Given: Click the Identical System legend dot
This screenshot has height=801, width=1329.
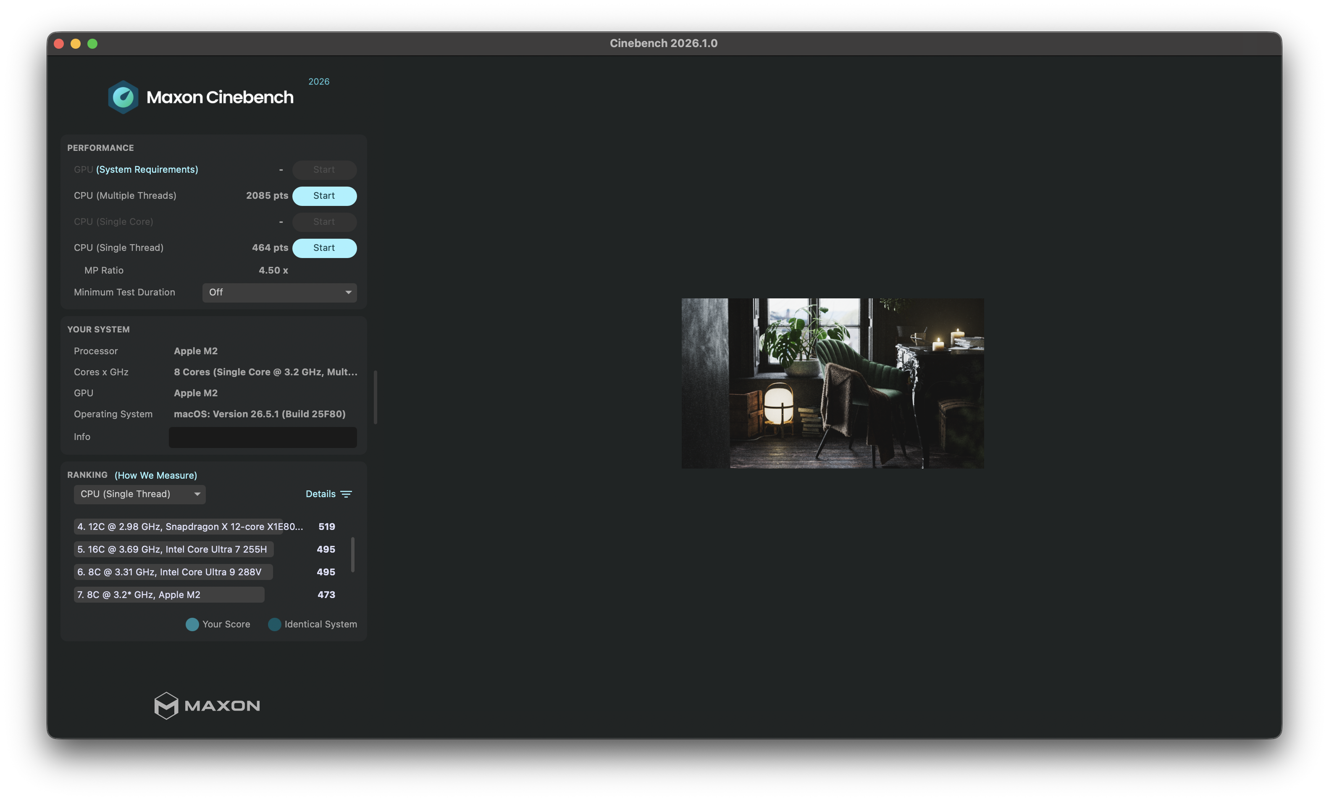Looking at the screenshot, I should click(x=275, y=624).
